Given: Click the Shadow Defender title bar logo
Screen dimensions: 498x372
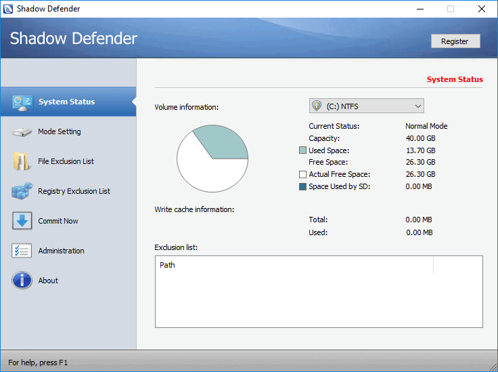Looking at the screenshot, I should coord(7,9).
